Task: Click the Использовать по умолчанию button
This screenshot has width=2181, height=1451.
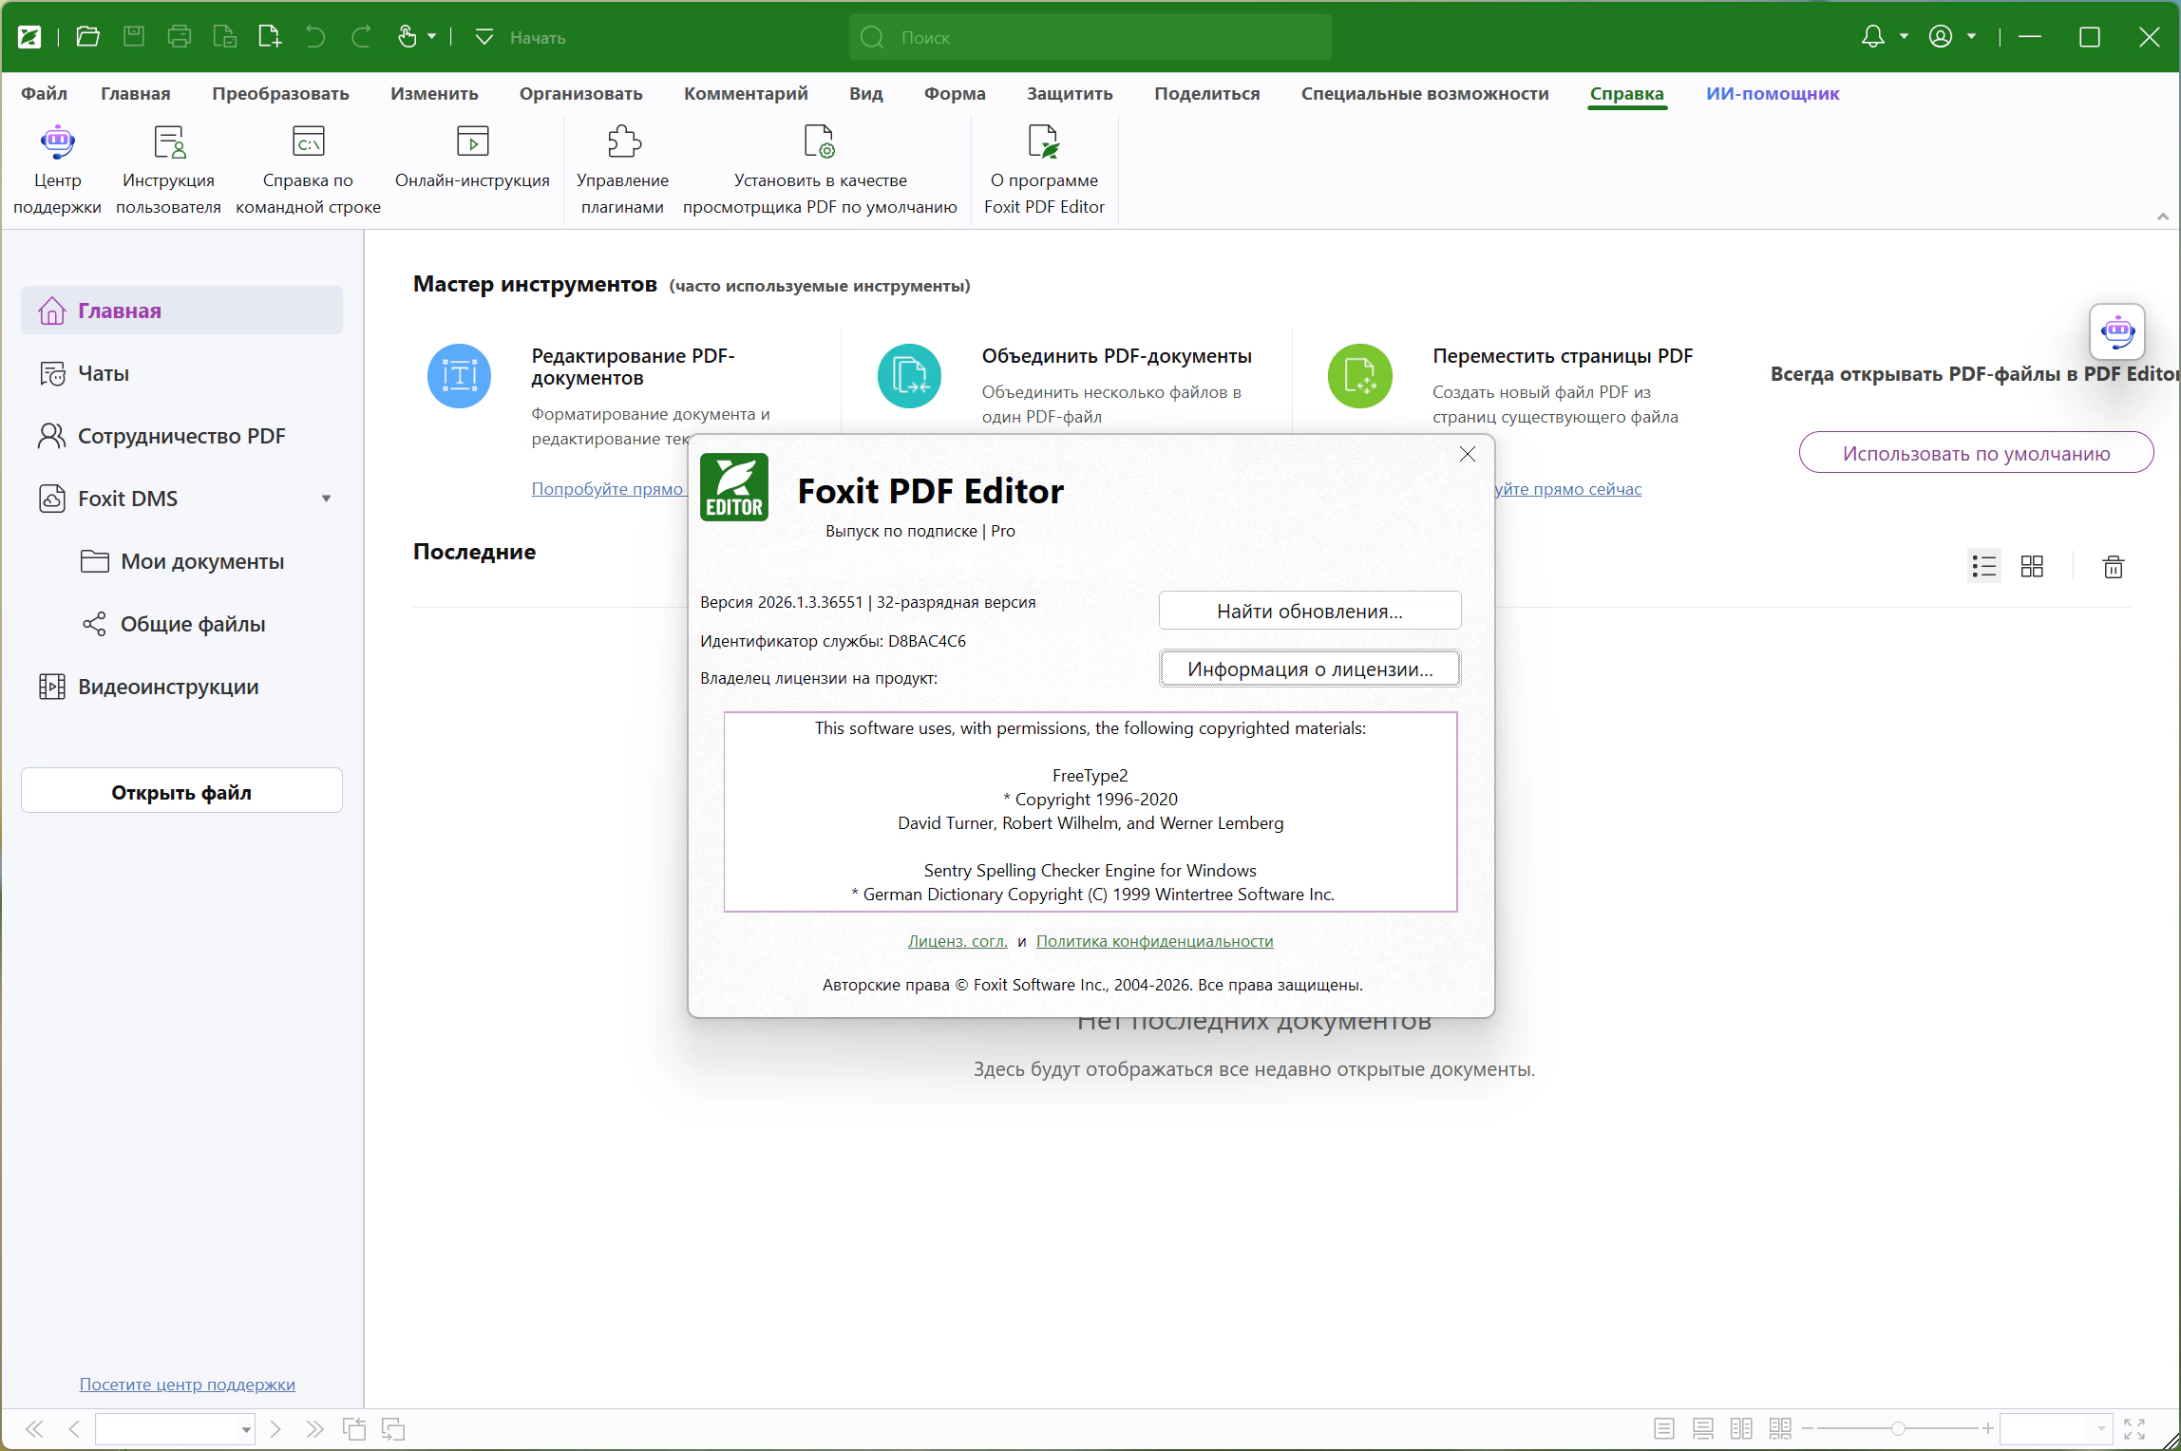Action: (x=1976, y=453)
